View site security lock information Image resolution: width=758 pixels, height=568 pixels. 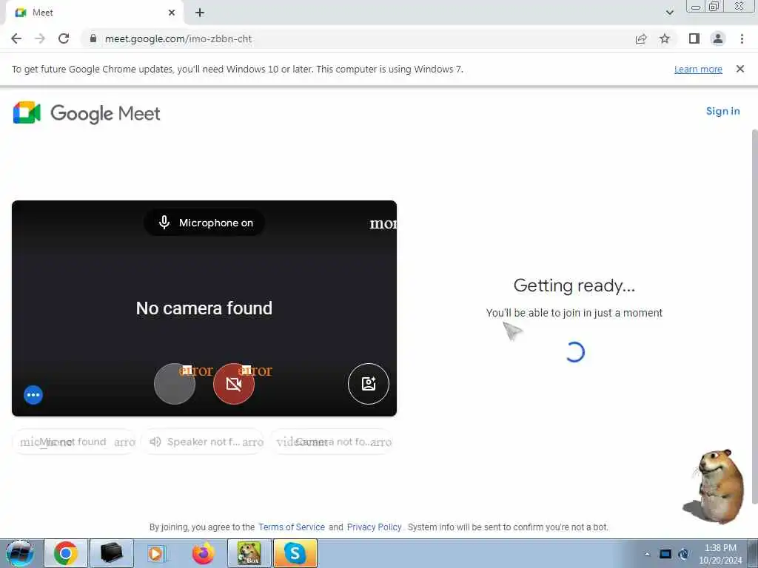tap(93, 38)
